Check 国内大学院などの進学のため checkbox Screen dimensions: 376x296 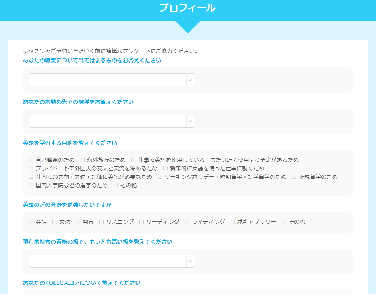pos(31,185)
